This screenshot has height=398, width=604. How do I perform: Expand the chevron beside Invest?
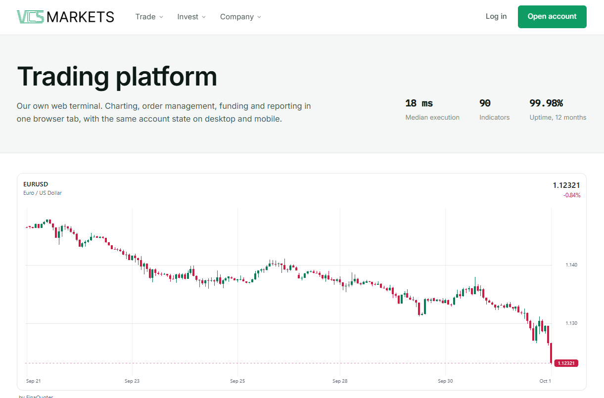pos(203,17)
